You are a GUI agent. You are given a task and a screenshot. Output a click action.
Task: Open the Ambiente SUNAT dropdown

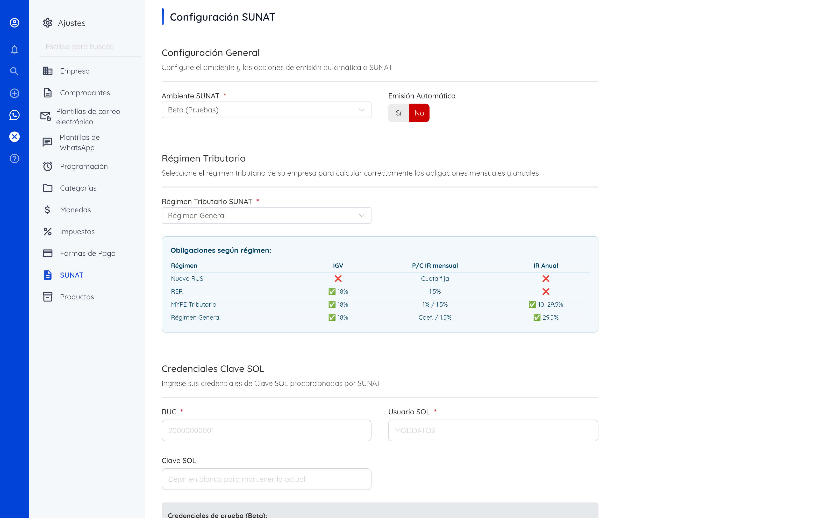pos(267,110)
